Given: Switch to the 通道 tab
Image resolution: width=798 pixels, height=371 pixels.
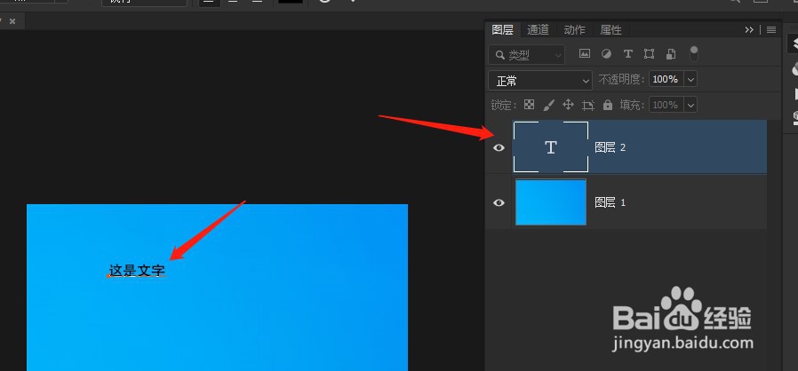Looking at the screenshot, I should point(538,30).
